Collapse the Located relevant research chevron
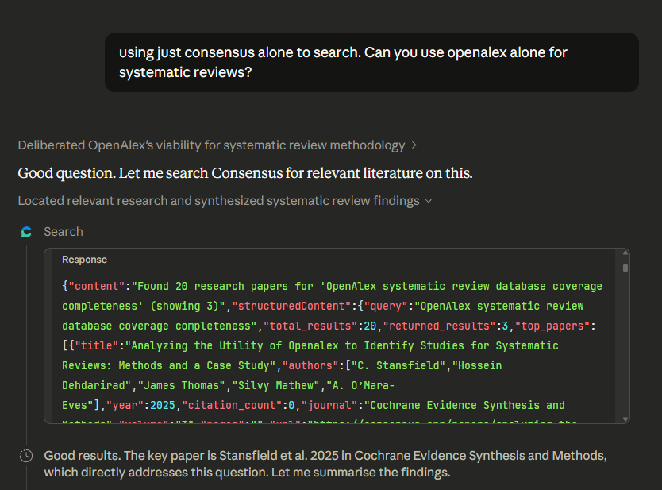662x490 pixels. point(429,201)
